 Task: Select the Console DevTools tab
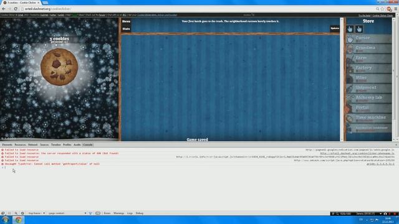point(88,145)
